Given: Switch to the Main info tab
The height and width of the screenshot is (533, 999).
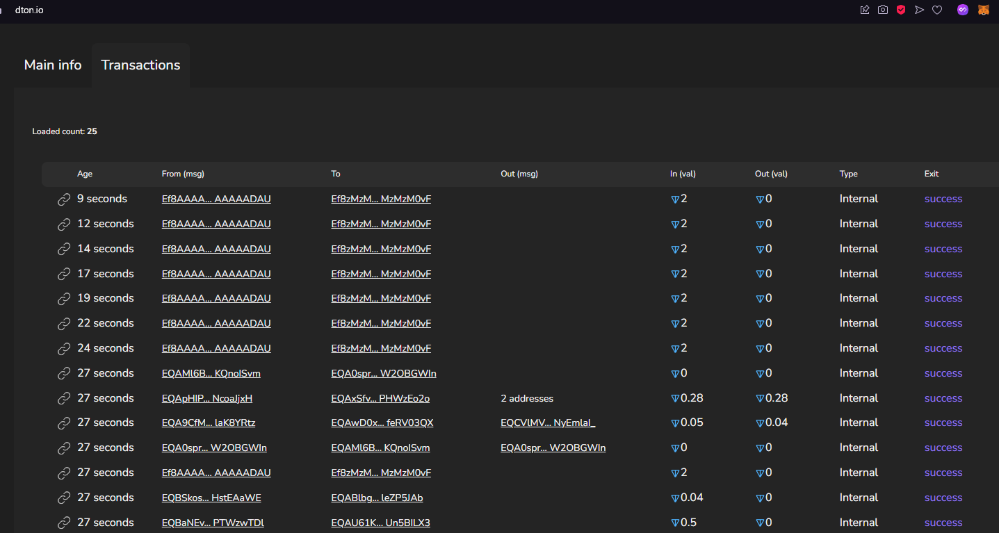Looking at the screenshot, I should point(53,65).
